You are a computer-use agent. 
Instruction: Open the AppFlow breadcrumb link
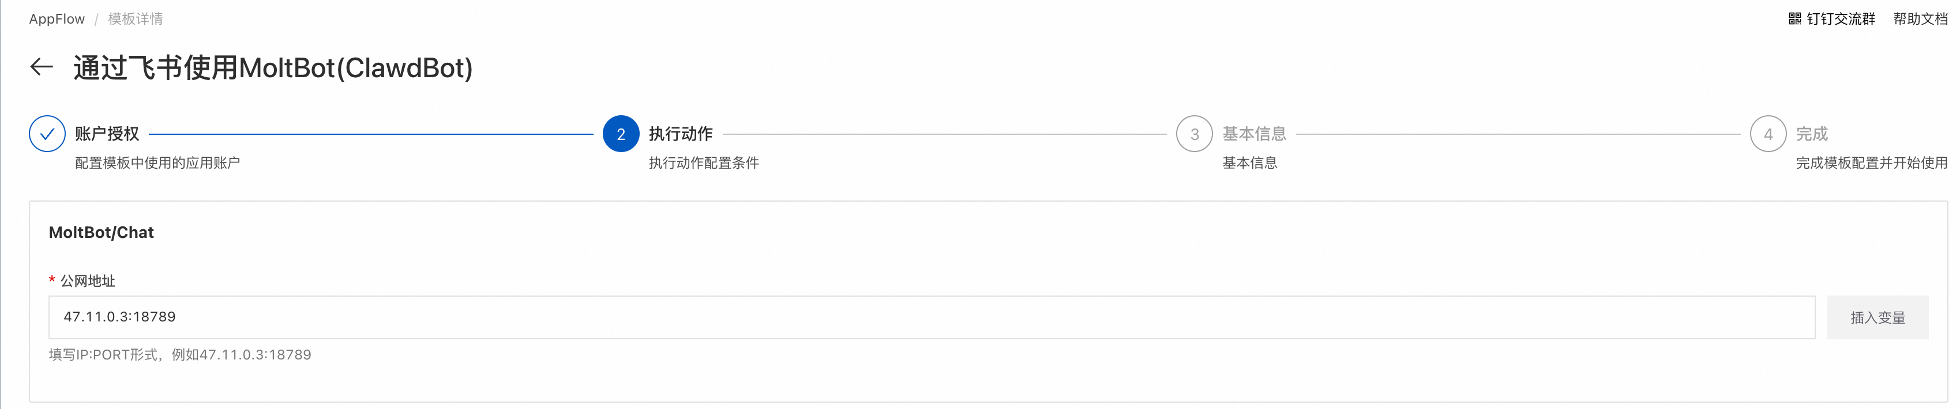pyautogui.click(x=57, y=19)
